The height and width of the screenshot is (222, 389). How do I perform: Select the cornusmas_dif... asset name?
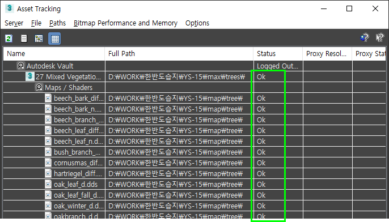click(78, 163)
